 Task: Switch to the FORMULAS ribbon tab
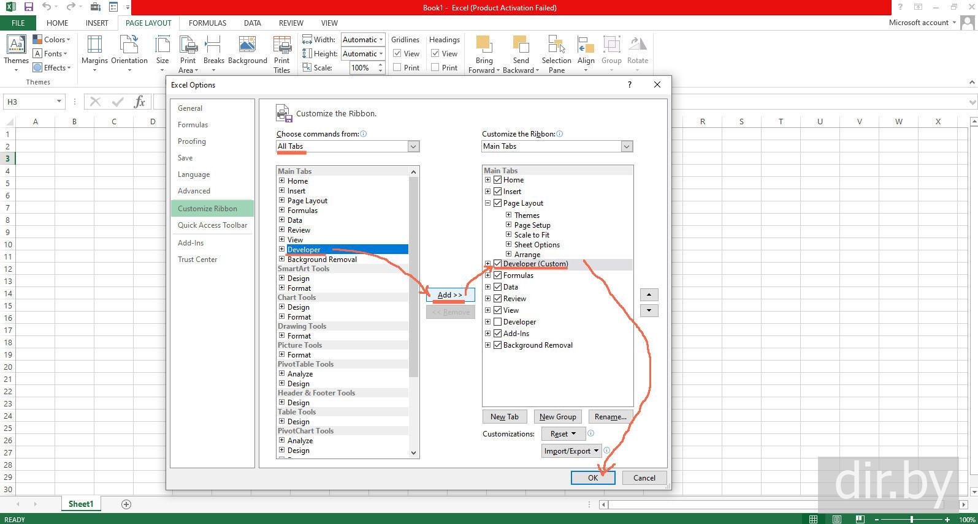point(207,23)
